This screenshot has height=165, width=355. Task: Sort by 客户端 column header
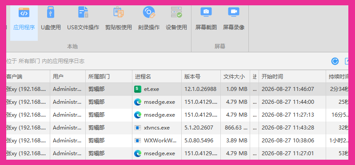point(28,76)
